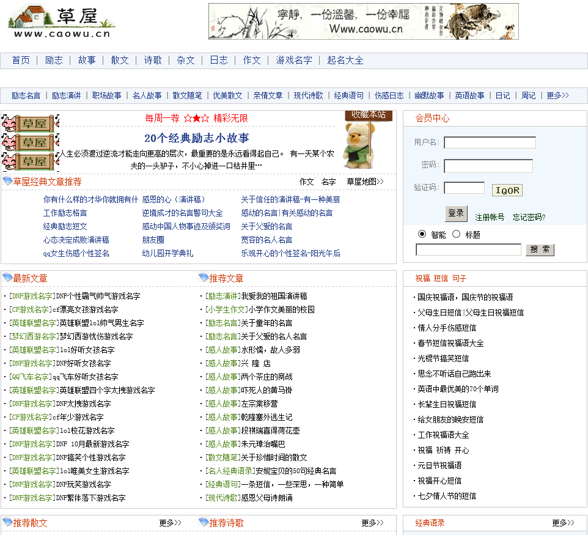Viewport: 588px width, 535px height.
Task: Open 杂文 menu item
Action: point(186,61)
